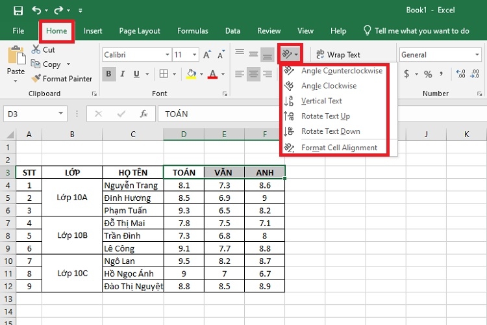Open Clipboard pane dialog launcher
Screen dimensions: 487x325
[x=94, y=94]
